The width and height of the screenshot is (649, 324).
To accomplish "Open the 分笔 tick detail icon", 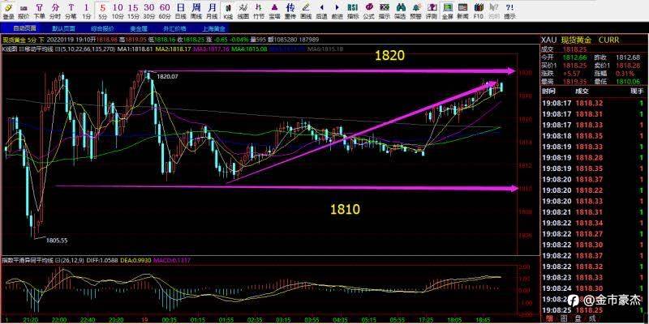I will [71, 11].
